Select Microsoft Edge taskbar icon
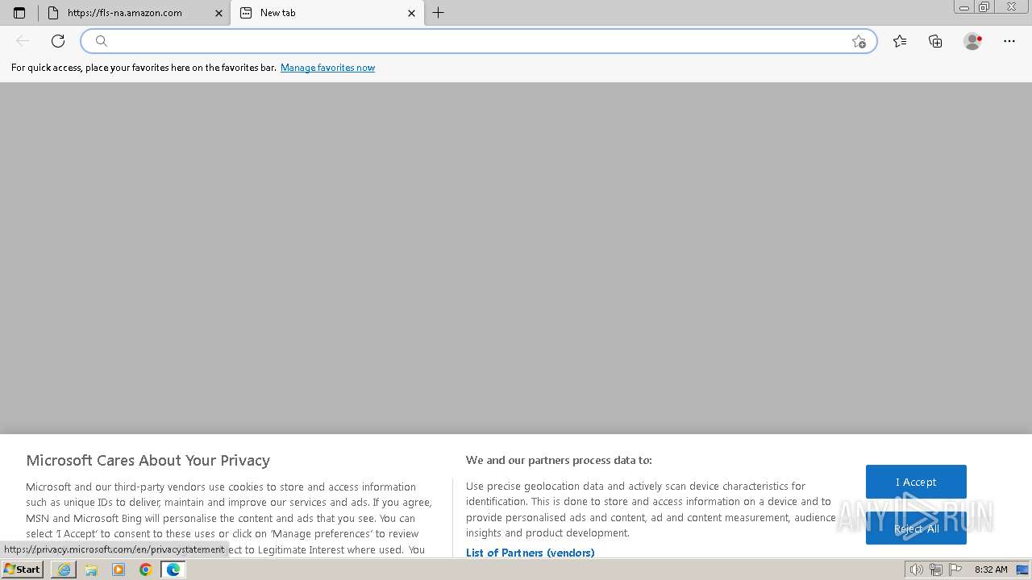Screen dimensions: 1032x580 [x=173, y=570]
